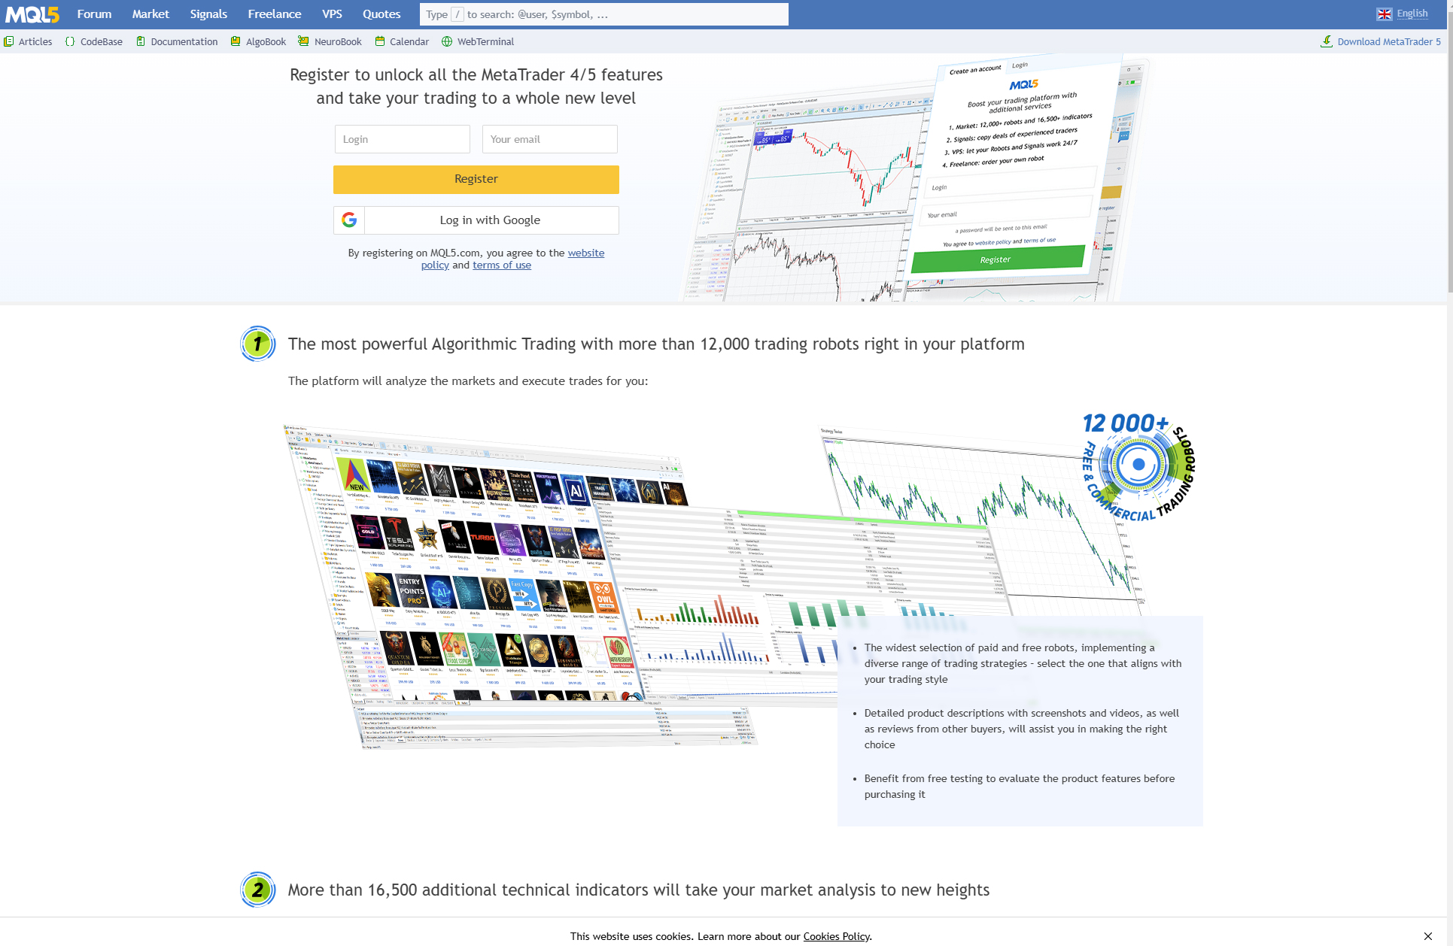This screenshot has width=1453, height=946.
Task: Click Log in with Google
Action: (x=476, y=219)
